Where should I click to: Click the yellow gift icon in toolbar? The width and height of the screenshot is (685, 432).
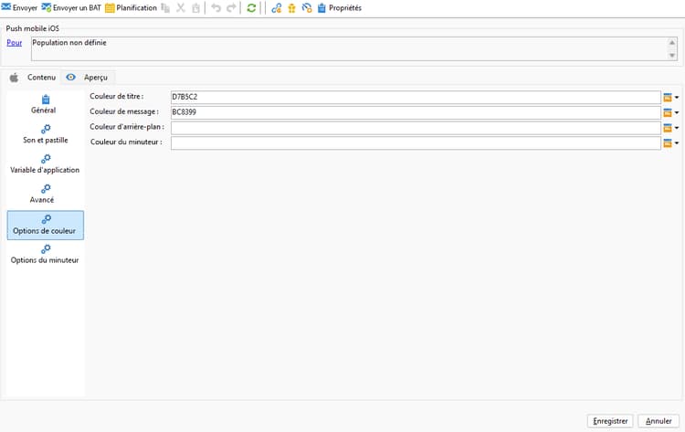click(291, 8)
